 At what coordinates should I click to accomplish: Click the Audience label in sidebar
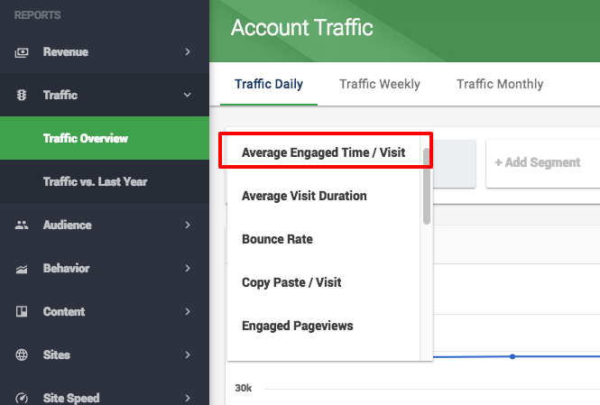click(67, 225)
